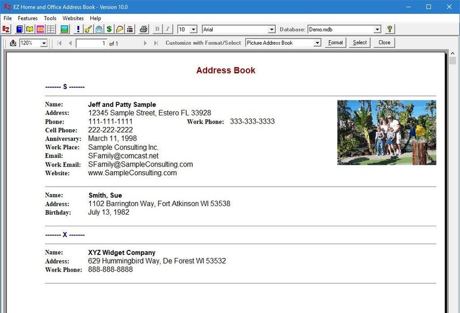Click the Format button

[336, 43]
